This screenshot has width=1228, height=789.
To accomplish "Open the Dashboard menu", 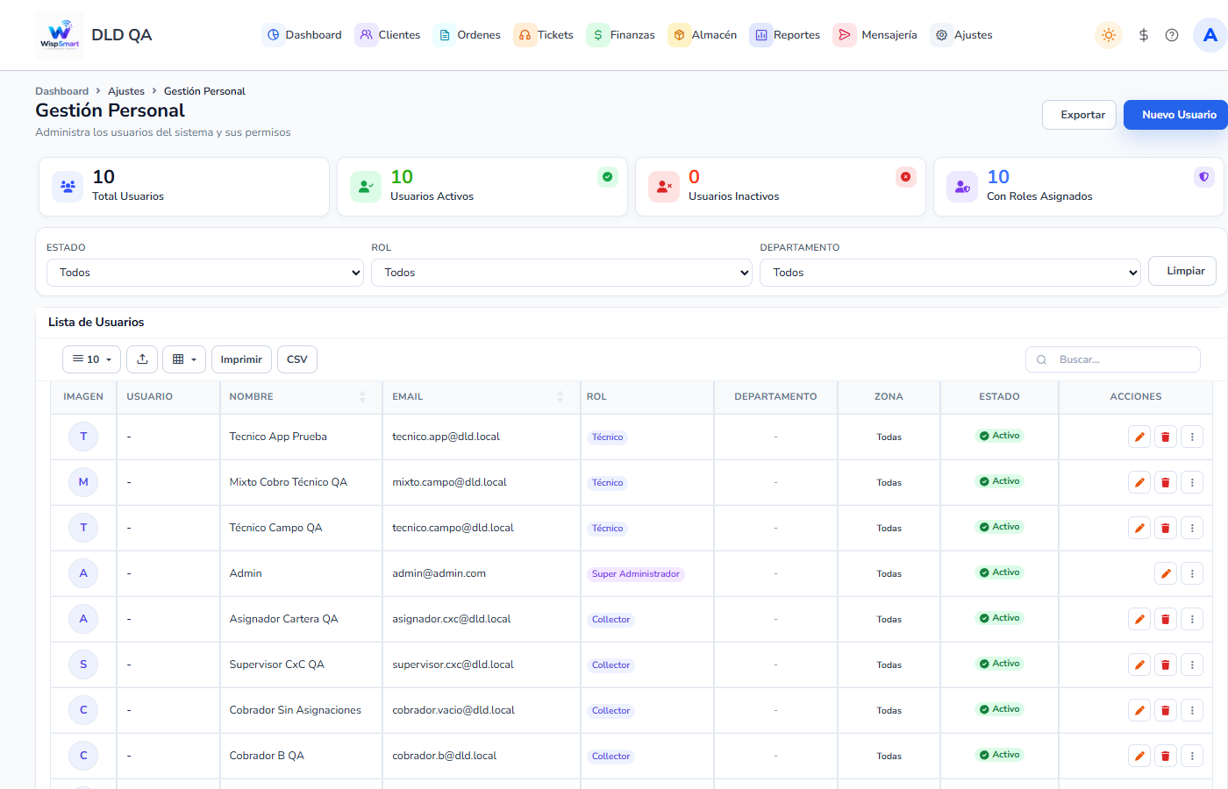I will click(303, 35).
